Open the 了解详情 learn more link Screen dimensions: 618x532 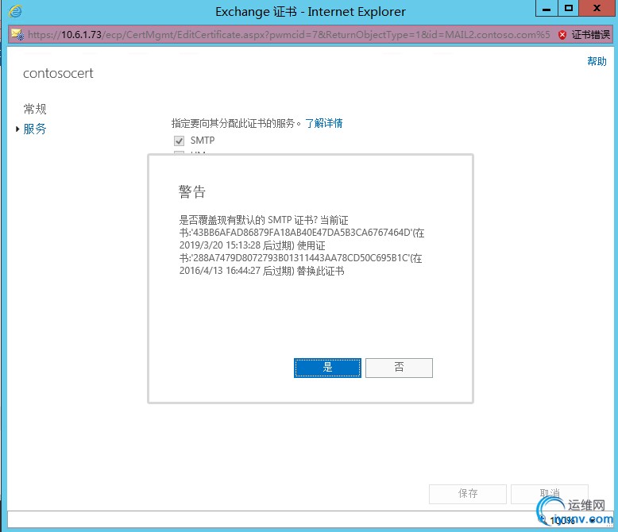coord(323,123)
